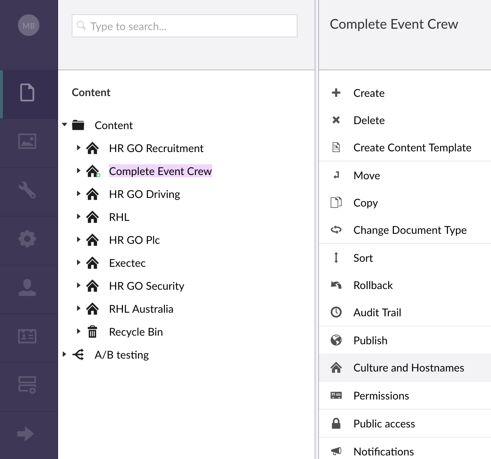The image size is (491, 459).
Task: Click the arrow icon at sidebar bottom
Action: click(x=25, y=434)
